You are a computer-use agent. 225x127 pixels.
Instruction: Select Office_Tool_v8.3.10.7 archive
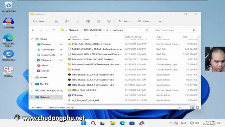[x=84, y=90]
